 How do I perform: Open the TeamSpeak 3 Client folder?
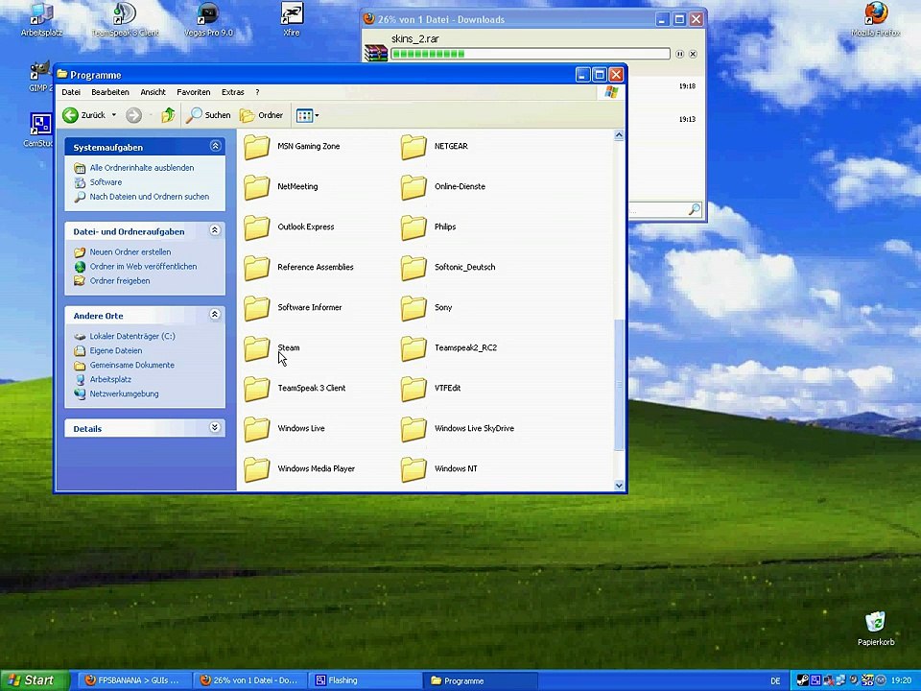257,389
